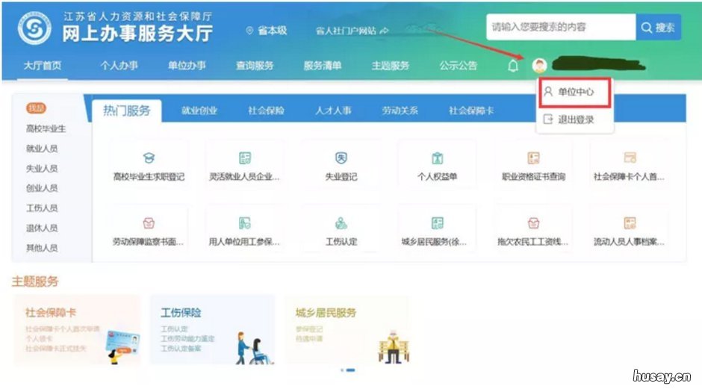Click the site logo emblem
Image resolution: width=702 pixels, height=389 pixels.
(x=34, y=28)
